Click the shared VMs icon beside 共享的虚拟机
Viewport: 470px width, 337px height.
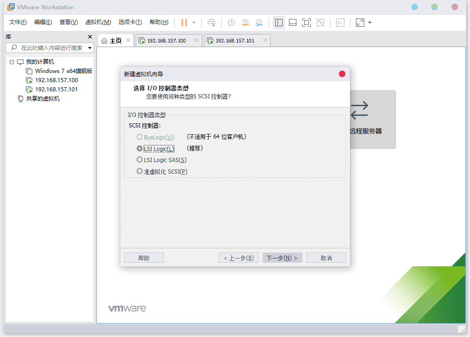click(x=20, y=99)
